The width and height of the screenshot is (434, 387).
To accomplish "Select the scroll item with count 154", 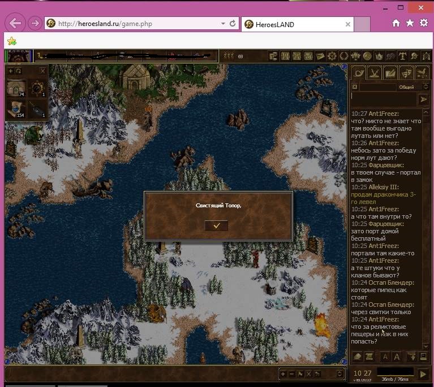I will pyautogui.click(x=17, y=109).
